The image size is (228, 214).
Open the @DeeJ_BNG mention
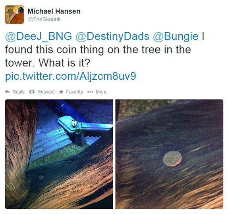tap(39, 36)
